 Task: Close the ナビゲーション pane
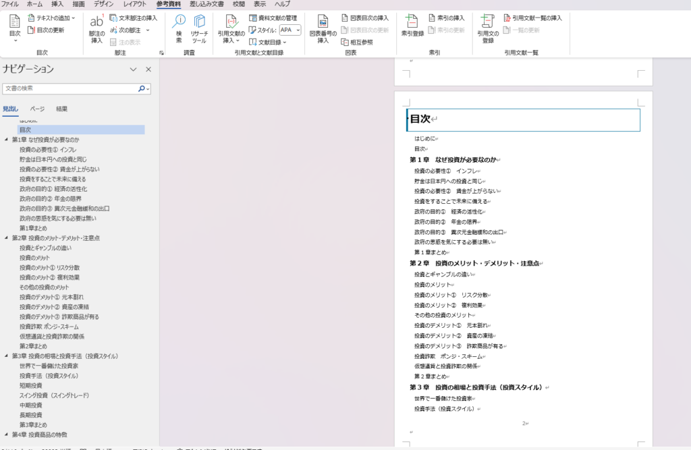tap(148, 69)
